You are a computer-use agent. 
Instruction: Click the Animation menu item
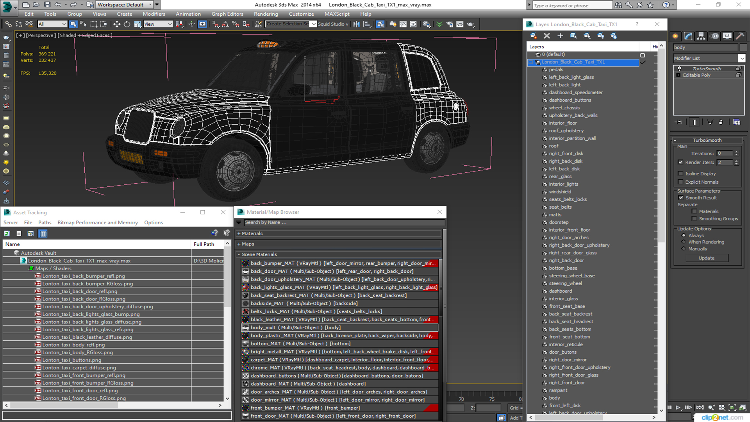point(188,14)
